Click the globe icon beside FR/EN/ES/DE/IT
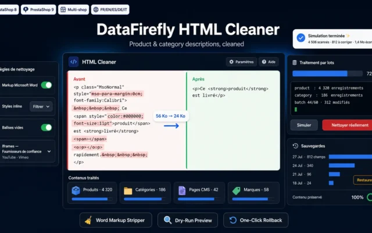372x233 pixels. click(96, 9)
